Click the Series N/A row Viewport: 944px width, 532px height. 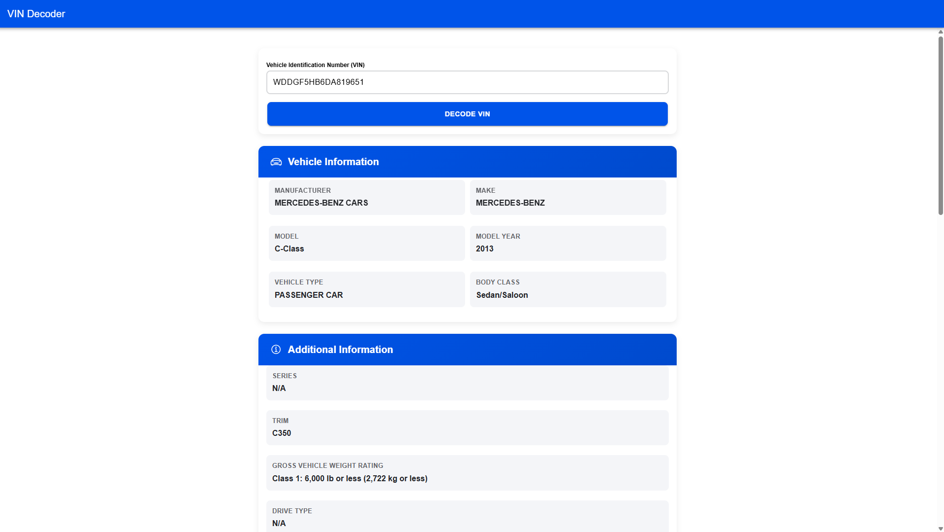click(467, 383)
